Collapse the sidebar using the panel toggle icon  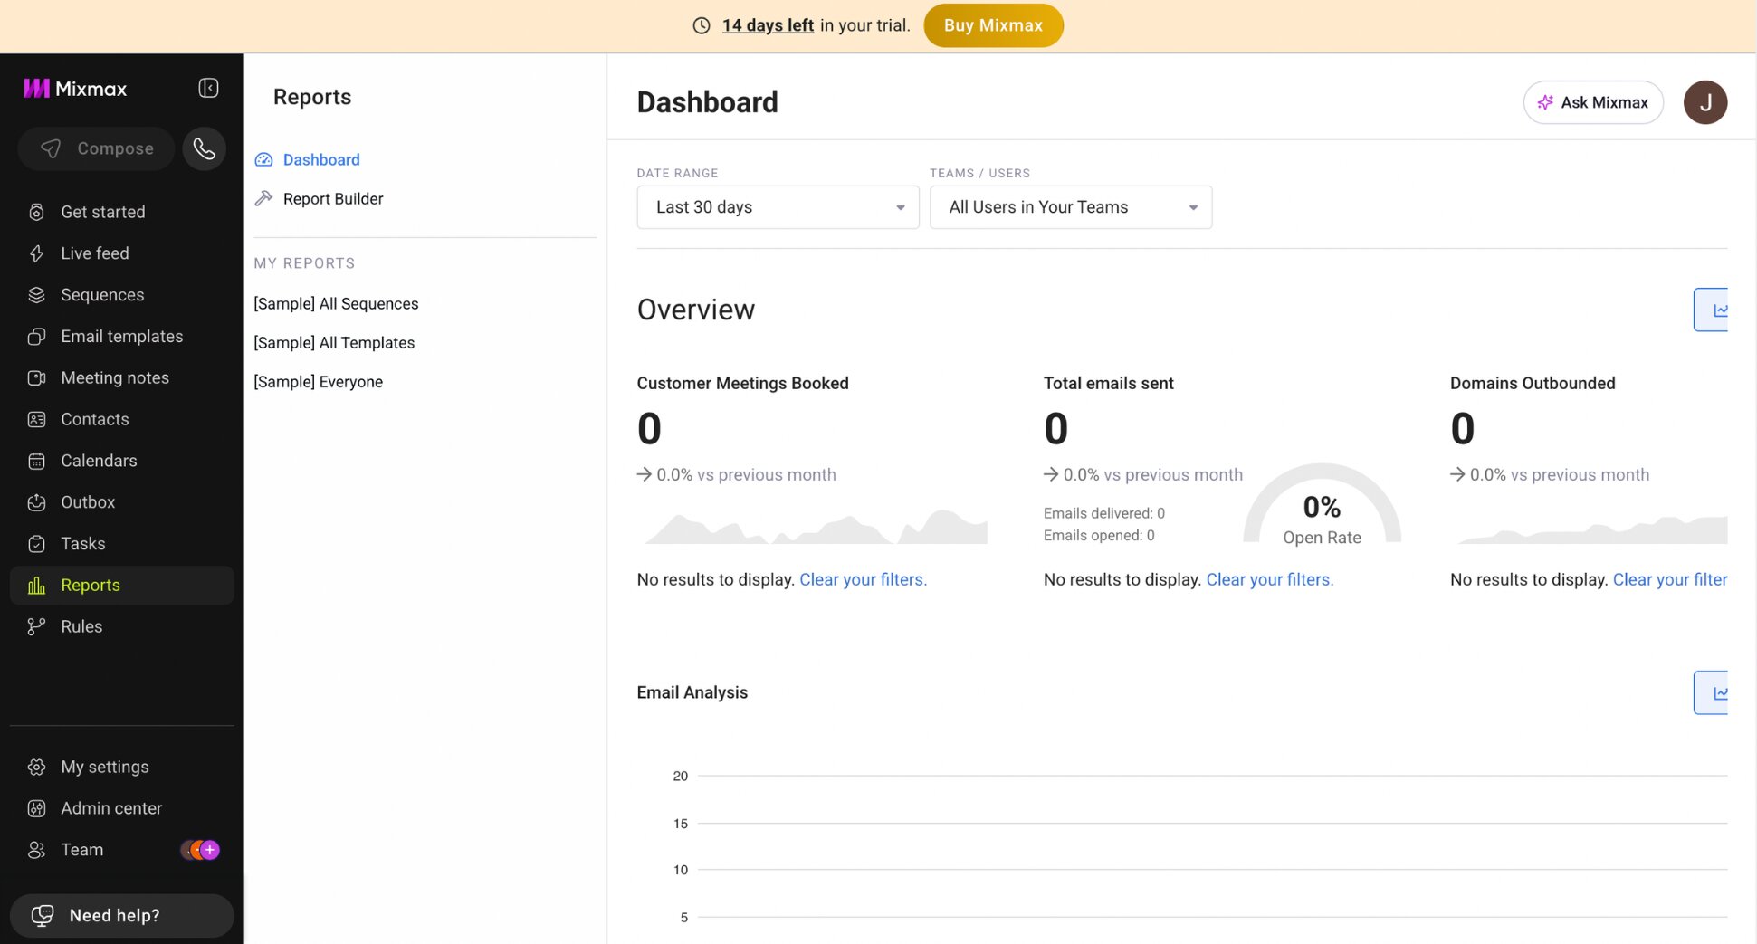(x=208, y=88)
